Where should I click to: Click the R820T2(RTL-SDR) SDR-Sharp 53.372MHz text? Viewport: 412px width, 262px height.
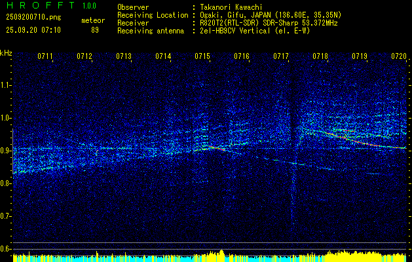269,23
